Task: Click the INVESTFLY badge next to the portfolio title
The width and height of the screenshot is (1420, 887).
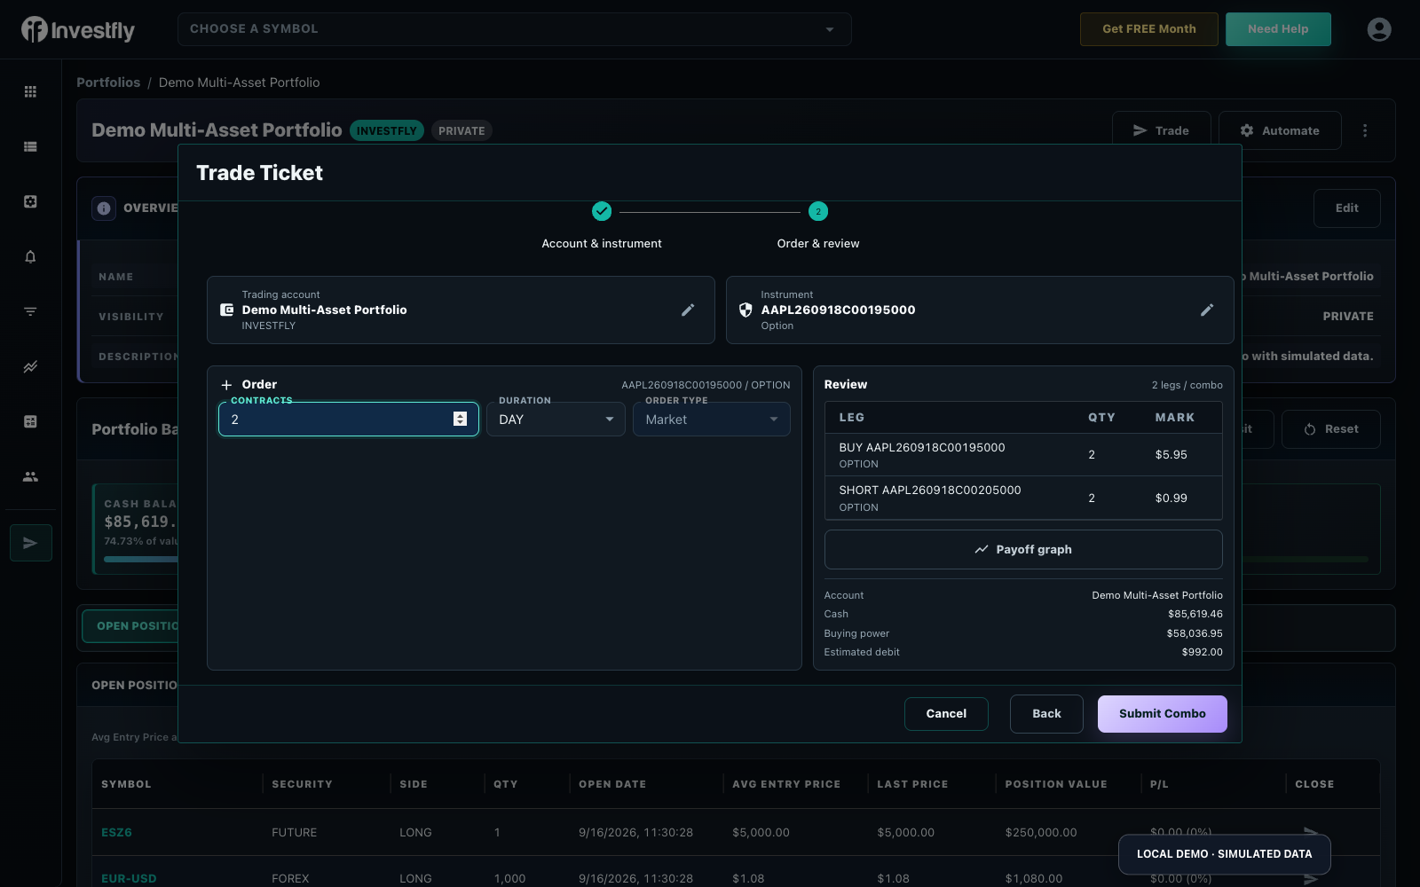Action: point(387,130)
